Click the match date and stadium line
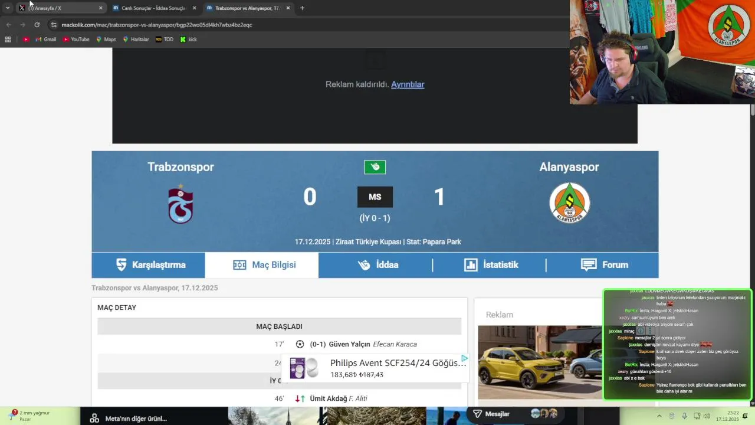Viewport: 755px width, 425px height. point(378,242)
